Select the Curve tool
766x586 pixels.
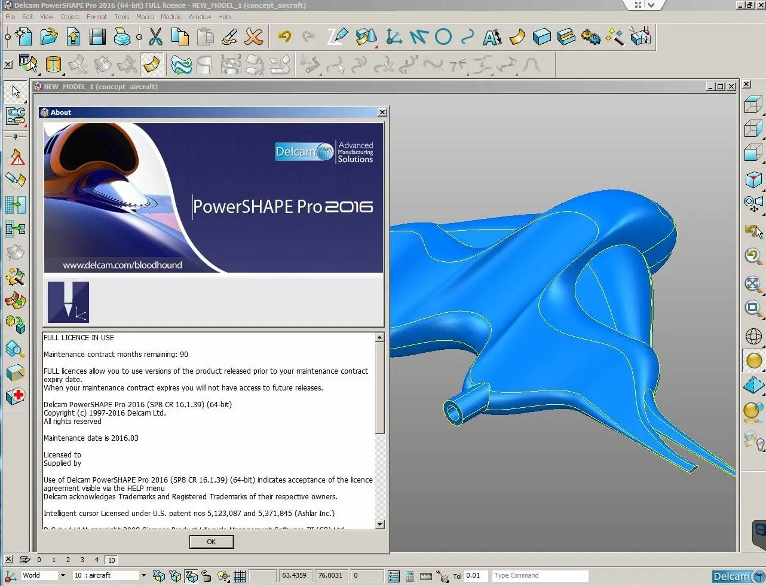[468, 37]
